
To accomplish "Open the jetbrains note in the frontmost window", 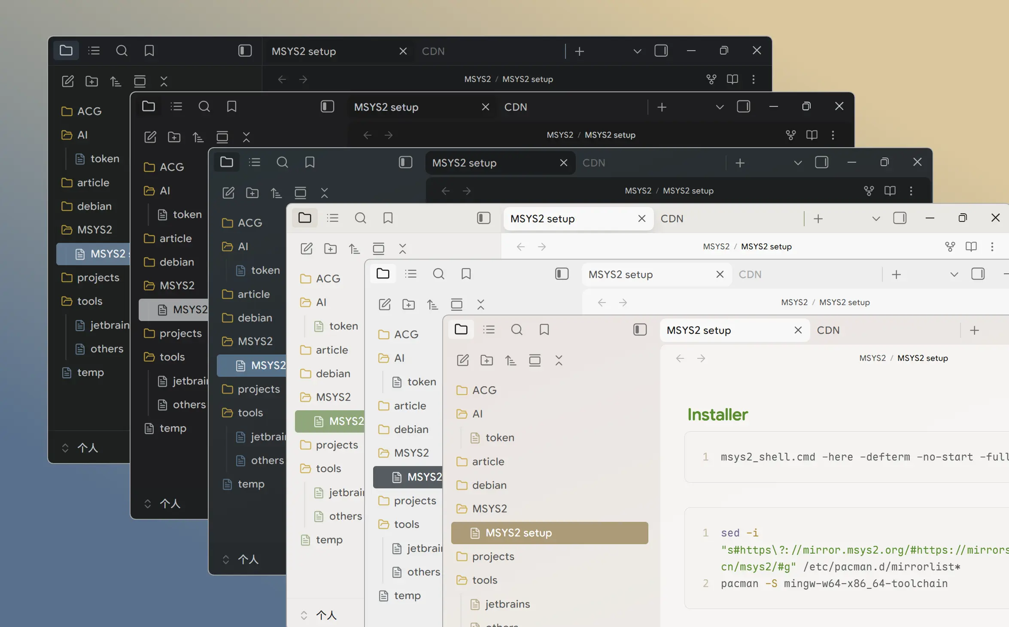I will pos(507,604).
